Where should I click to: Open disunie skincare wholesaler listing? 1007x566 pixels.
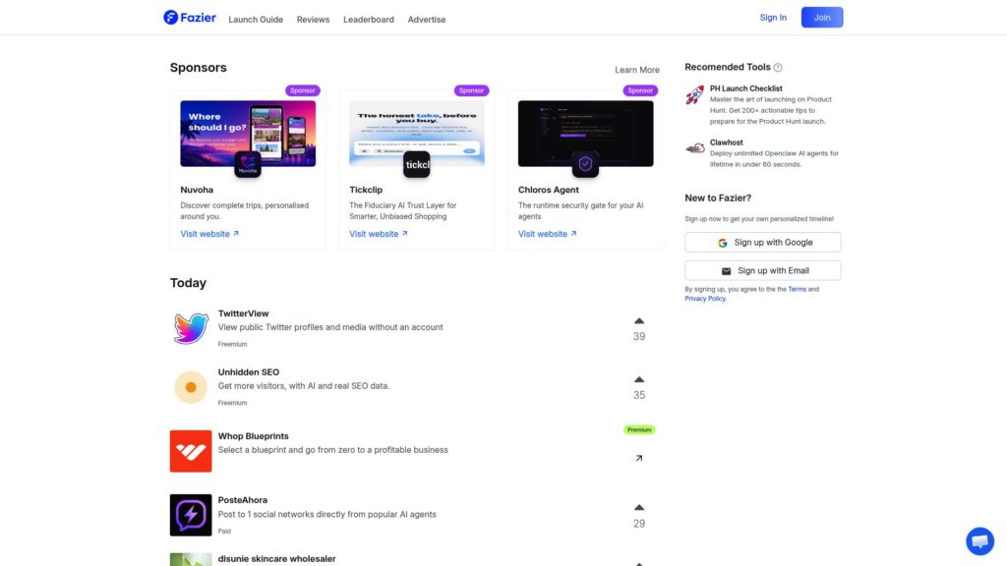(x=276, y=559)
